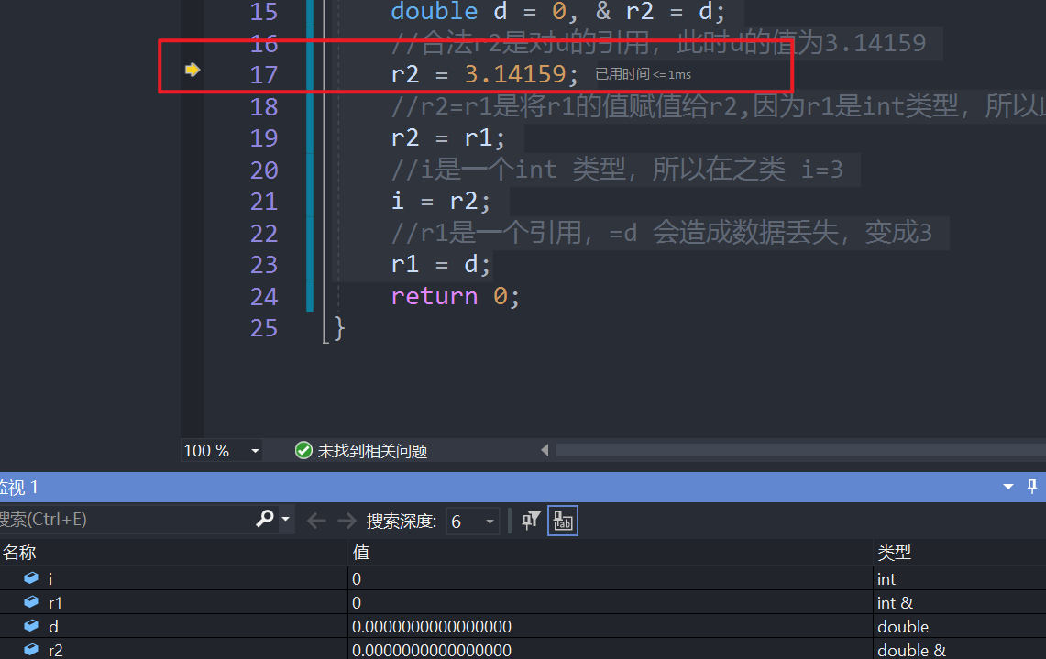Click the pin-filter icon in Watch toolbar
The width and height of the screenshot is (1046, 659).
[x=531, y=521]
